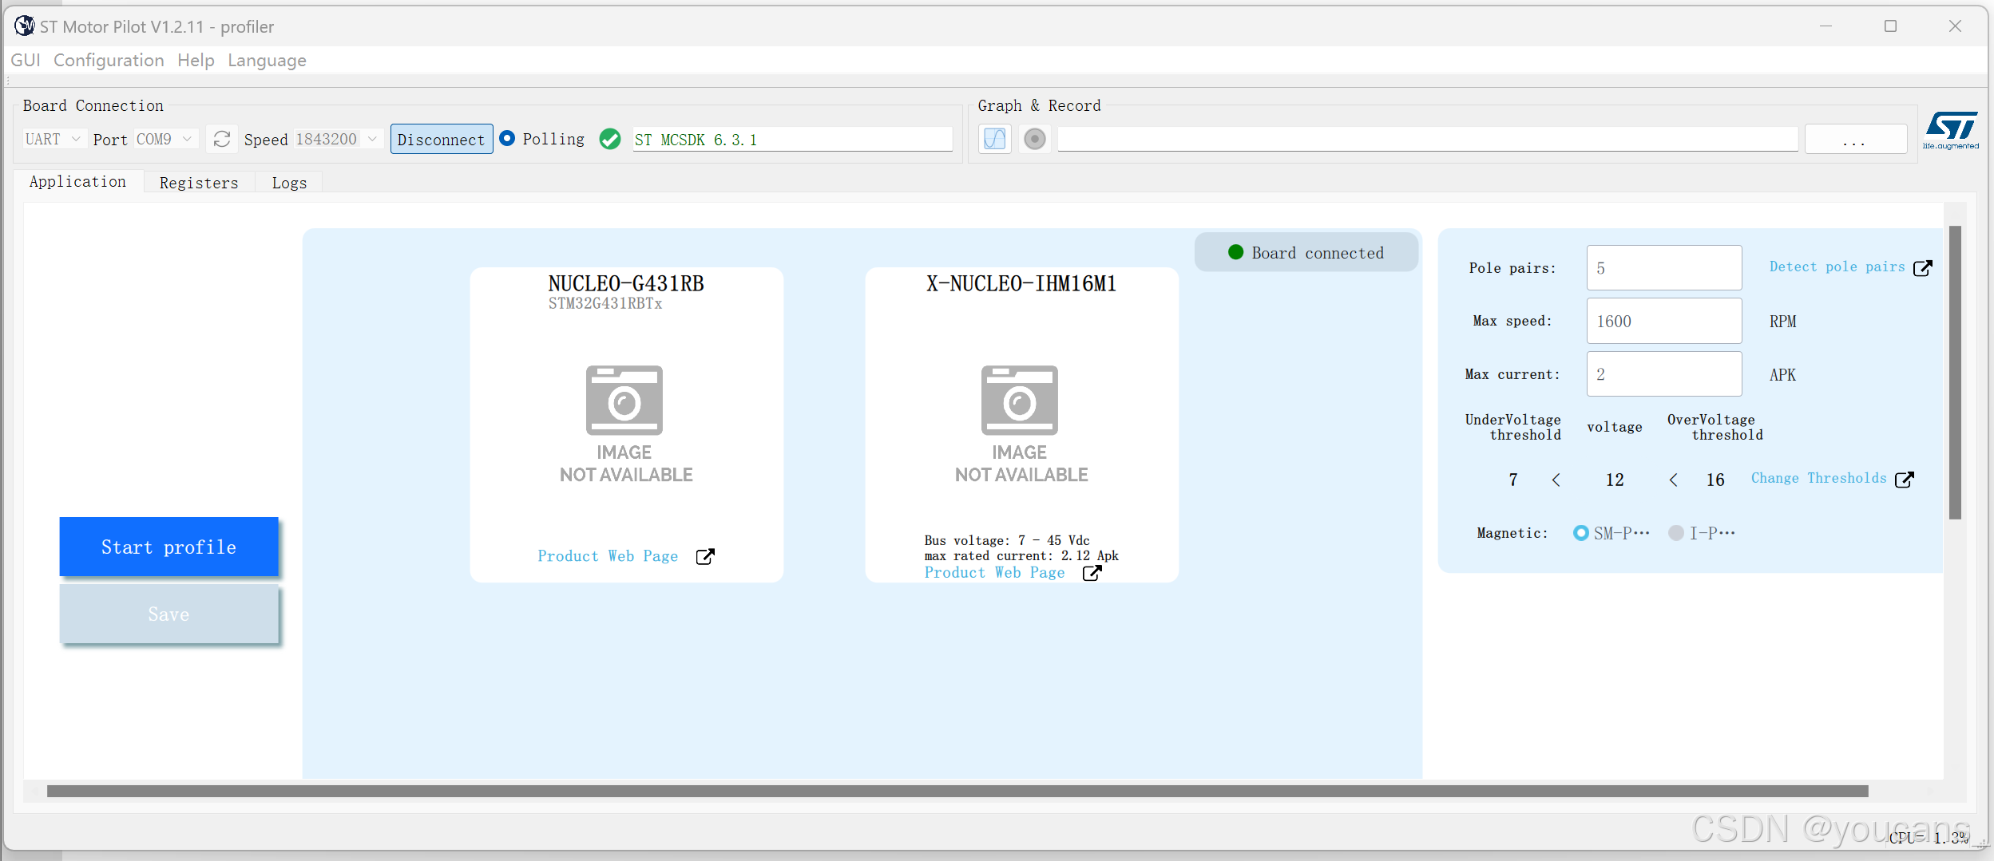Open the Help menu
Viewport: 1994px width, 861px height.
(196, 61)
